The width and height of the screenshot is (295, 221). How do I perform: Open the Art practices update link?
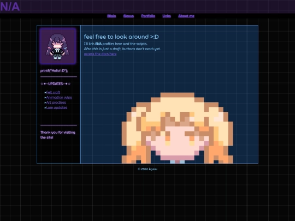click(x=56, y=103)
